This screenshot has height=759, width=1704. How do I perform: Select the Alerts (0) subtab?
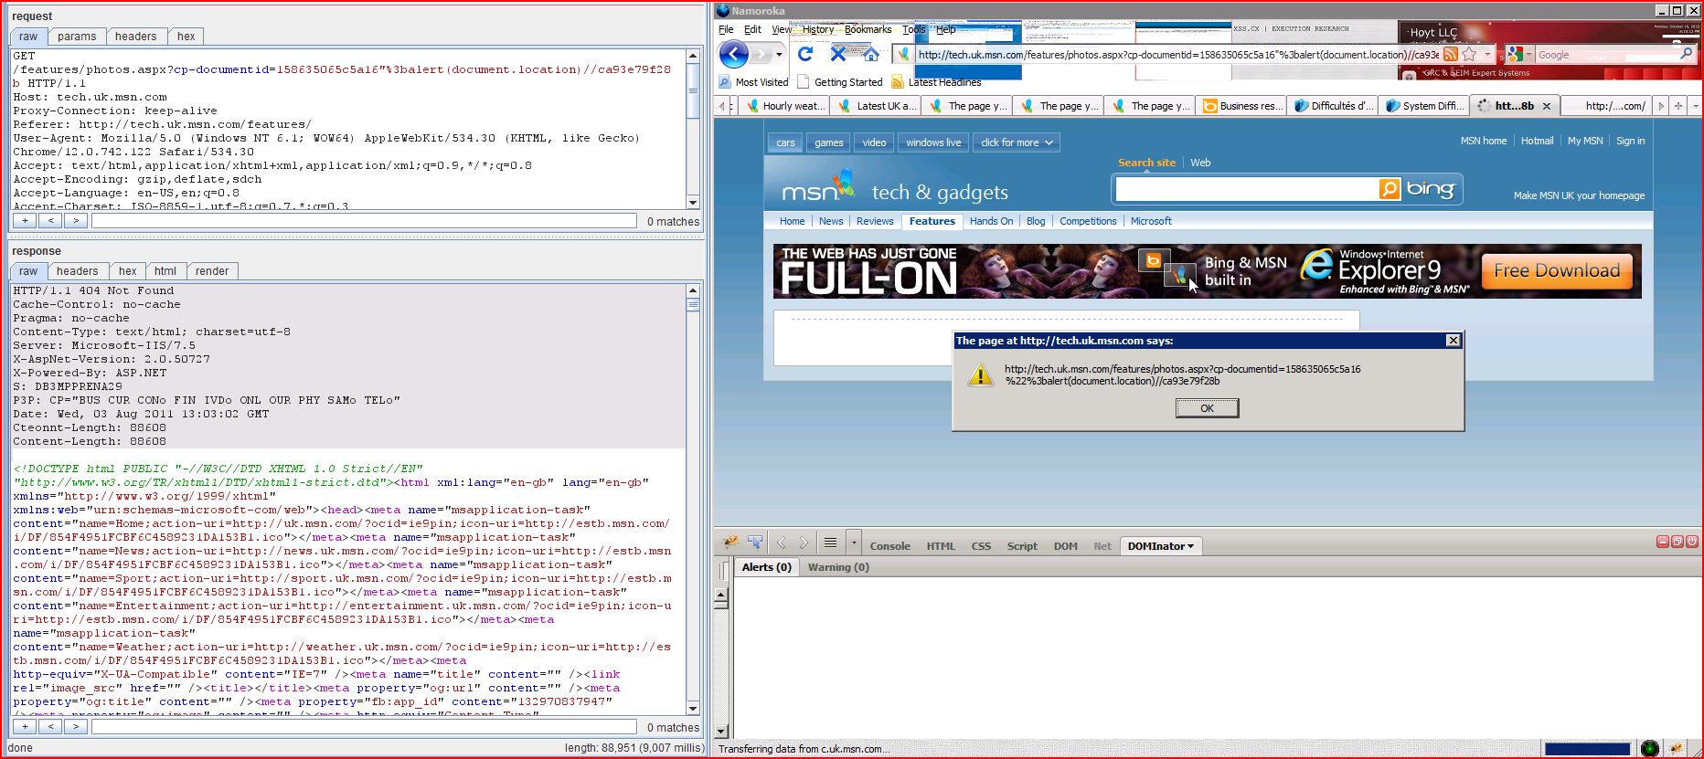[x=766, y=567]
